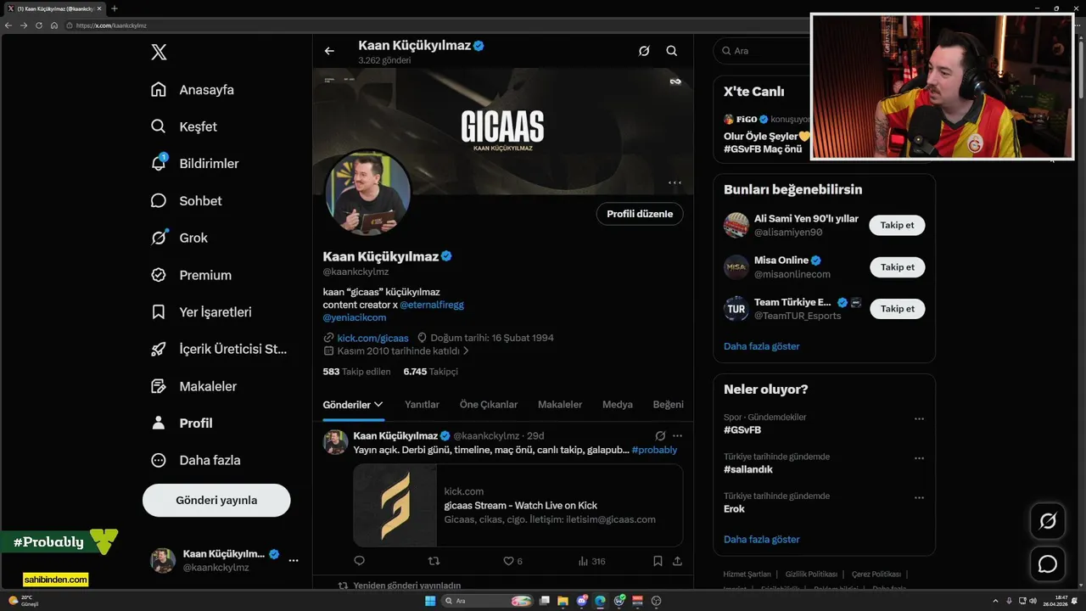Reload page in browser toolbar
The height and width of the screenshot is (611, 1086).
pos(38,25)
